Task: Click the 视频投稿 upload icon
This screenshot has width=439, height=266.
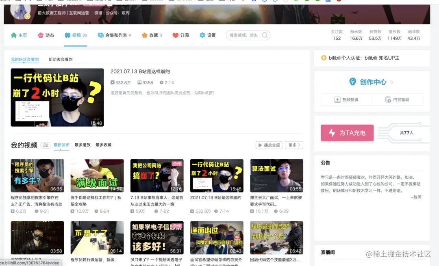Action: [x=337, y=99]
